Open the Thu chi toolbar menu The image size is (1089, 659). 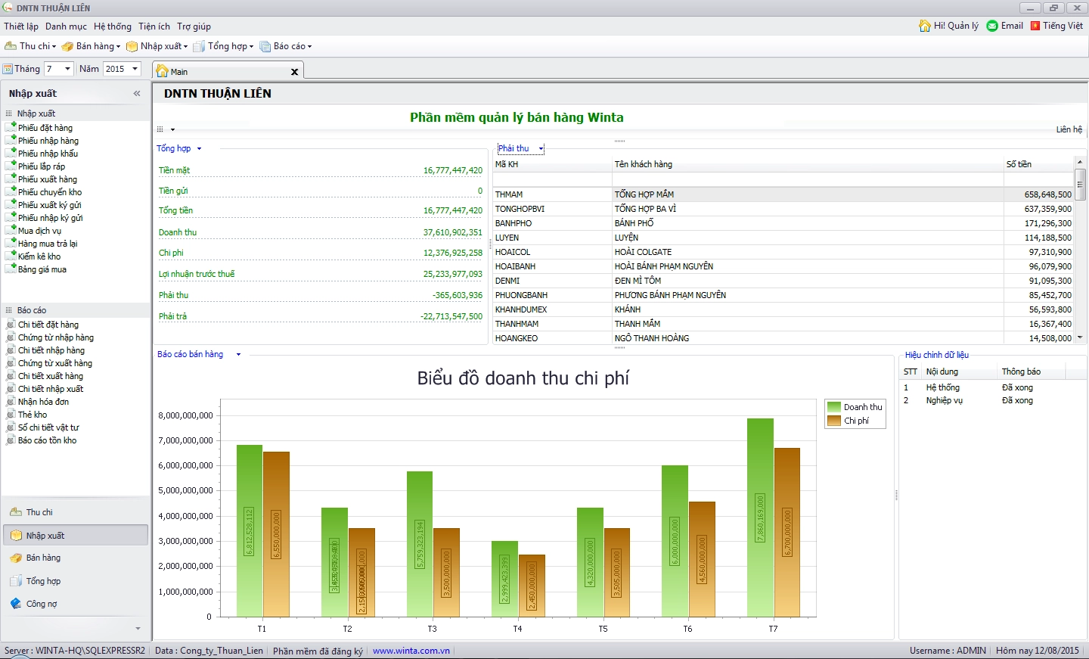point(30,46)
